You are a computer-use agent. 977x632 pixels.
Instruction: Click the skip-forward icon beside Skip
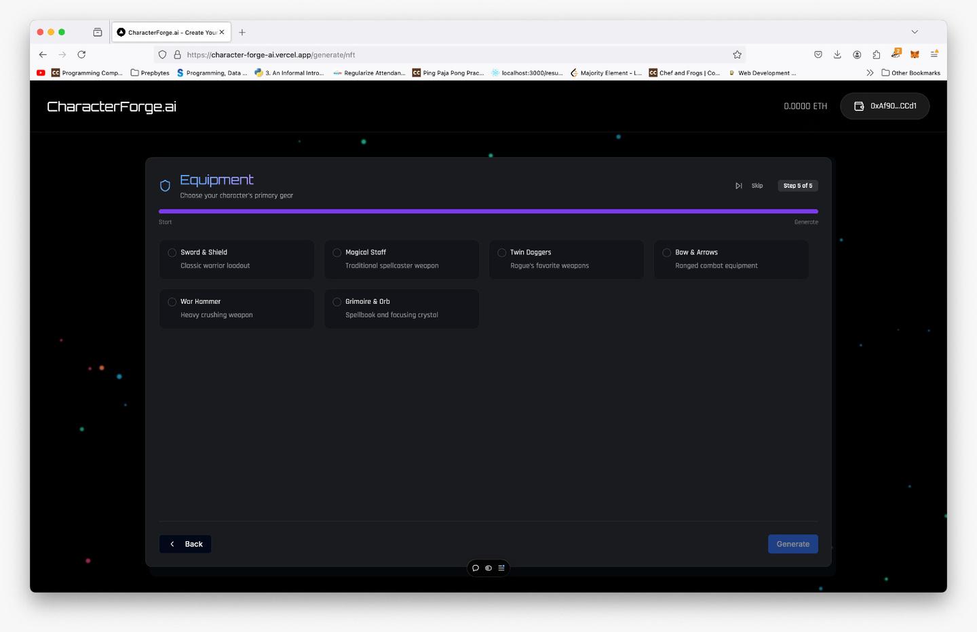click(x=739, y=186)
